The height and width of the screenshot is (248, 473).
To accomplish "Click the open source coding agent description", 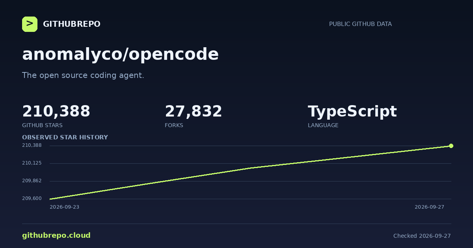I will 83,75.
